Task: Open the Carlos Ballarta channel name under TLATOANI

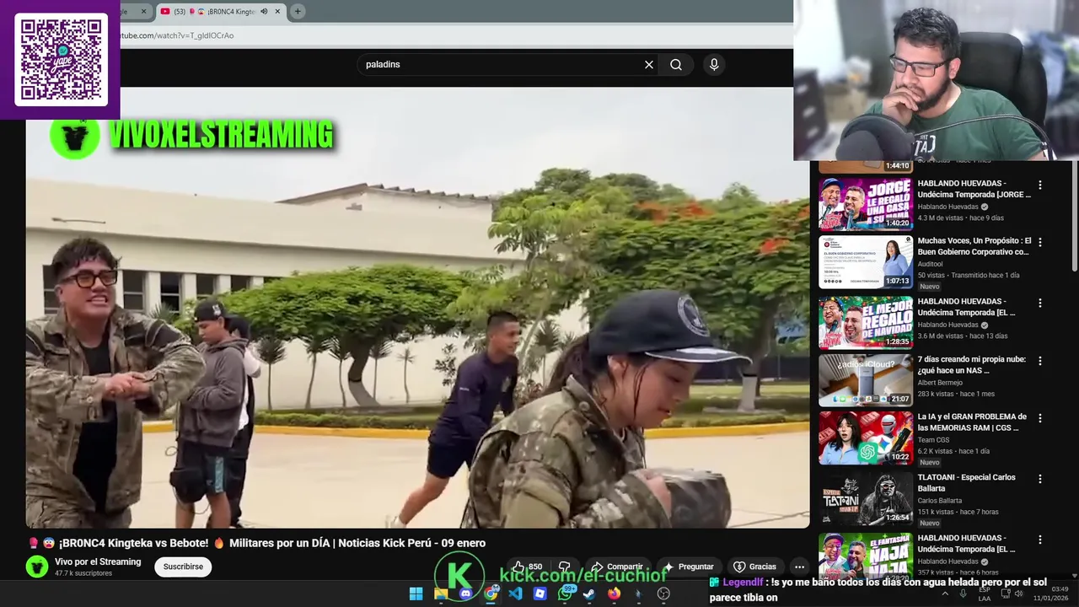Action: pos(939,501)
